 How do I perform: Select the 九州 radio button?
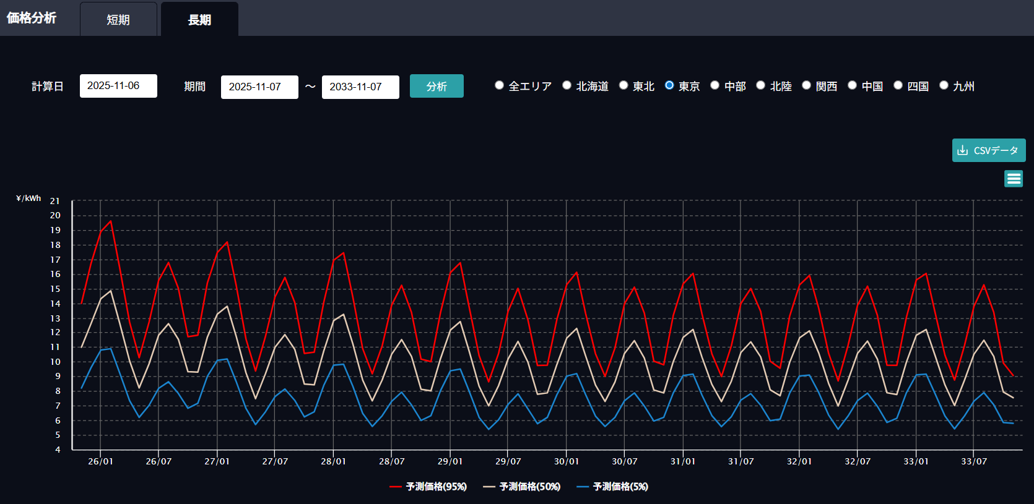coord(944,85)
